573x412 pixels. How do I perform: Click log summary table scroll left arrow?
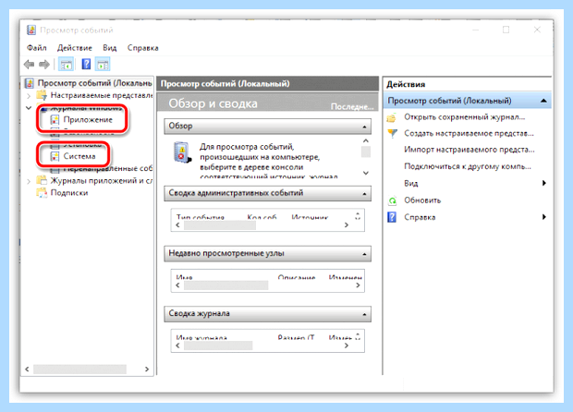[x=178, y=345]
